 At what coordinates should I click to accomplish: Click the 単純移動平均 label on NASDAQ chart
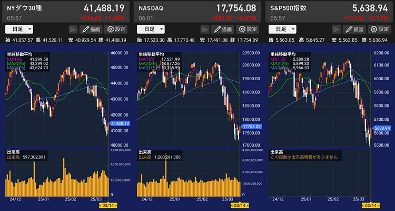151,54
